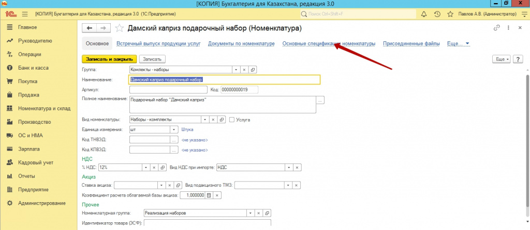Expand Вид подакцизного ТМЗ dropdown
The image size is (530, 230).
pos(288,185)
